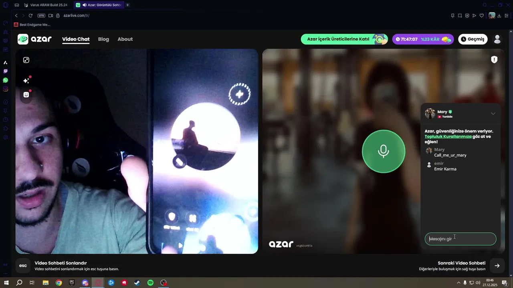This screenshot has width=513, height=288.
Task: Toggle the green microphone button
Action: [x=384, y=151]
